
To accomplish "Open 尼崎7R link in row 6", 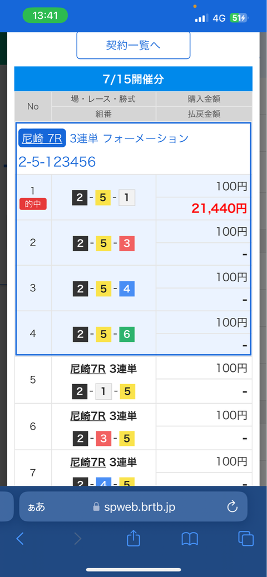I will point(88,416).
